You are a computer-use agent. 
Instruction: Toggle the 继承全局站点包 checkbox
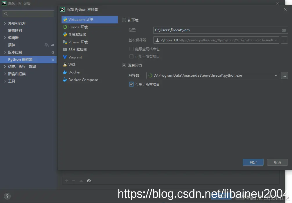(x=131, y=49)
